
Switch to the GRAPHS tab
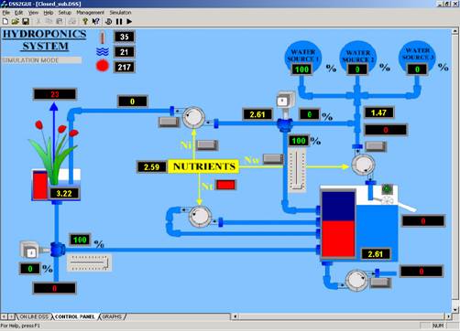click(x=112, y=316)
